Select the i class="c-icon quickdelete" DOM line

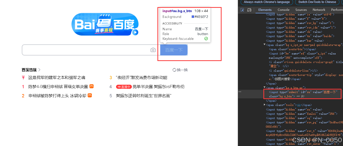[305, 64]
